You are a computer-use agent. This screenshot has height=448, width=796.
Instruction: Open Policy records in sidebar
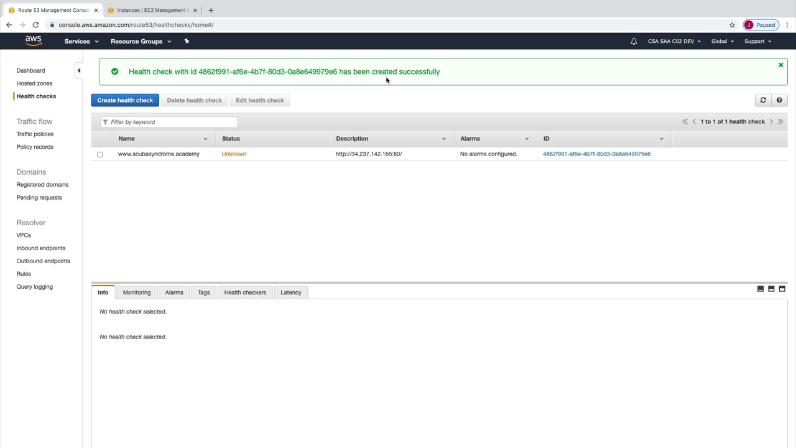(35, 147)
